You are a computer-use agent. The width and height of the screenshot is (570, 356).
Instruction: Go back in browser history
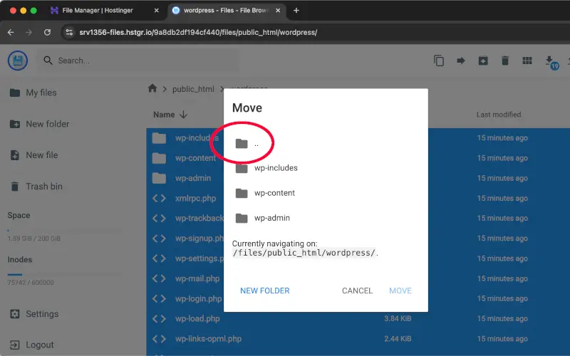coord(11,32)
